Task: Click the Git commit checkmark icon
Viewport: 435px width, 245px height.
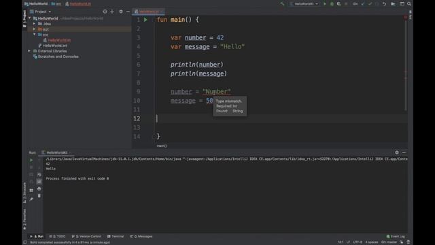Action: click(370, 4)
